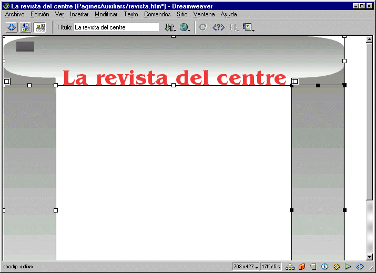Open the View Options dropdown
Image resolution: width=376 pixels, height=273 pixels.
pyautogui.click(x=248, y=27)
